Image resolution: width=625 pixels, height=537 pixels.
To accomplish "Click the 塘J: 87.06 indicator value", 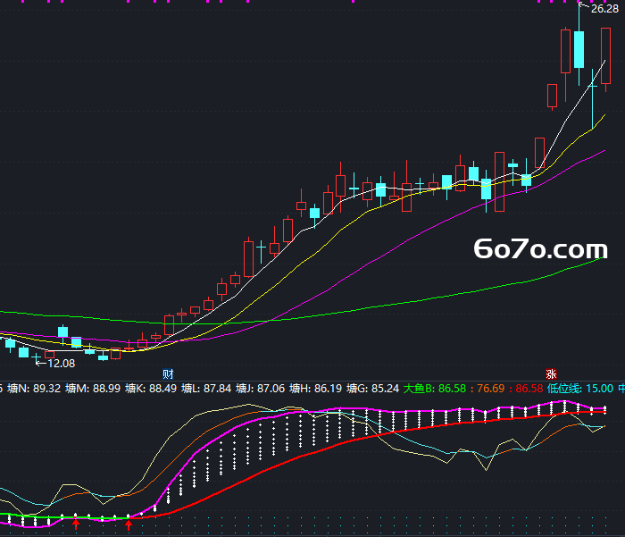I will (x=261, y=388).
